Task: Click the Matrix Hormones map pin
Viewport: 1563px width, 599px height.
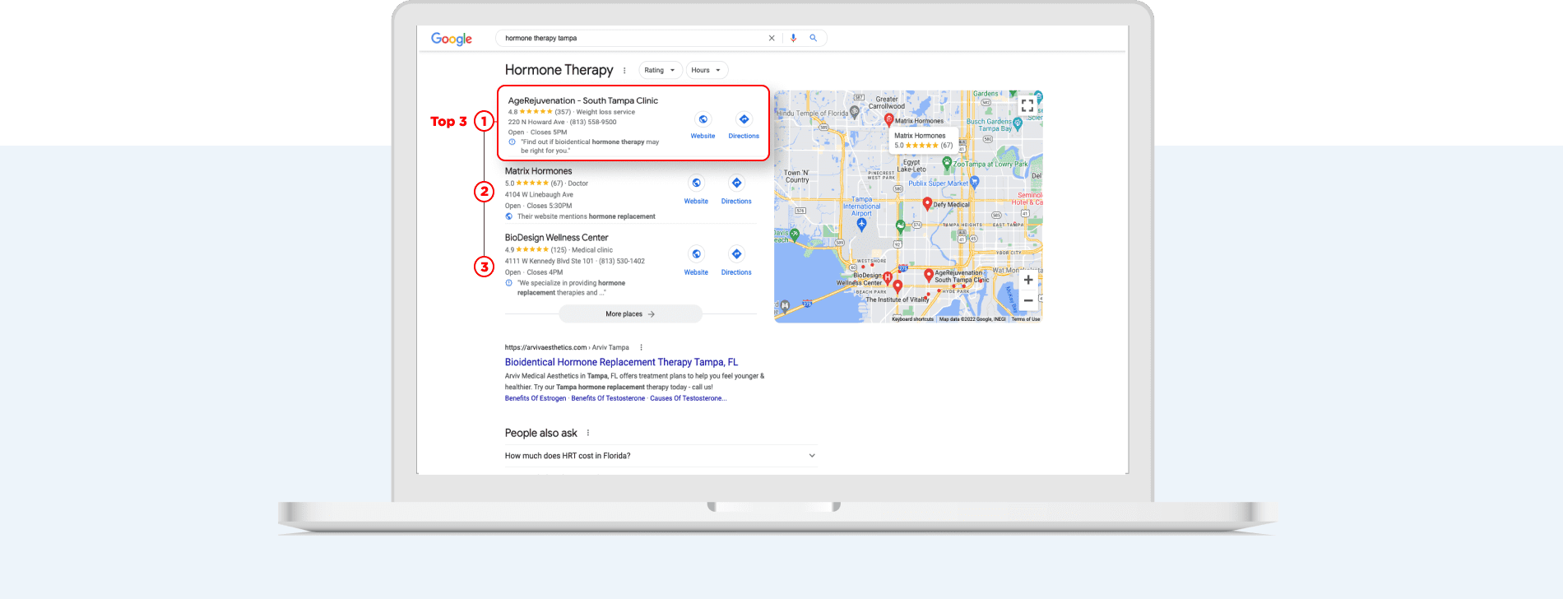Action: [889, 119]
